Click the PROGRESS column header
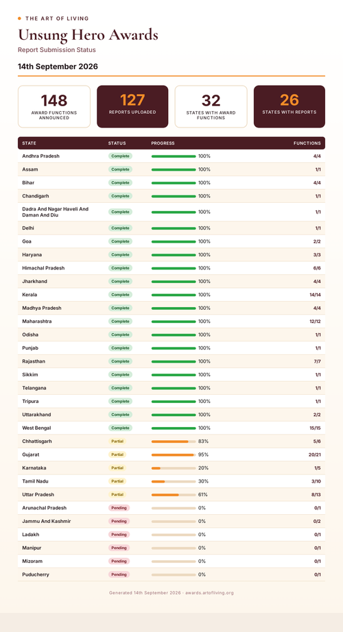Screen dimensions: 343x632 163,143
